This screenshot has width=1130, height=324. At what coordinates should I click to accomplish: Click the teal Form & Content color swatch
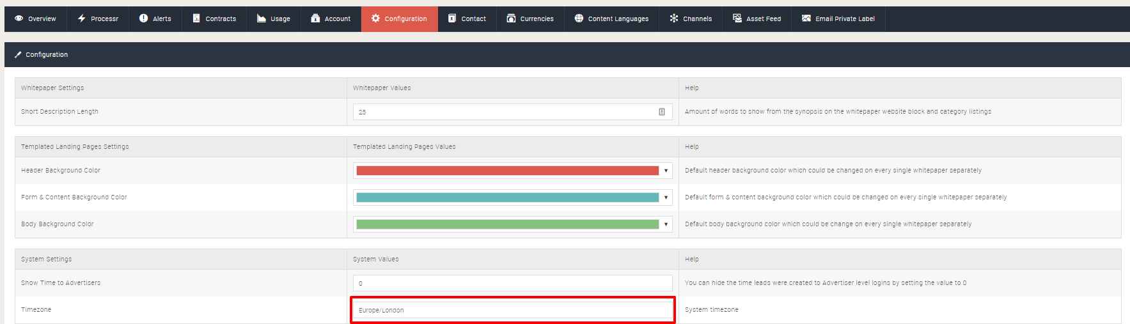(x=507, y=197)
